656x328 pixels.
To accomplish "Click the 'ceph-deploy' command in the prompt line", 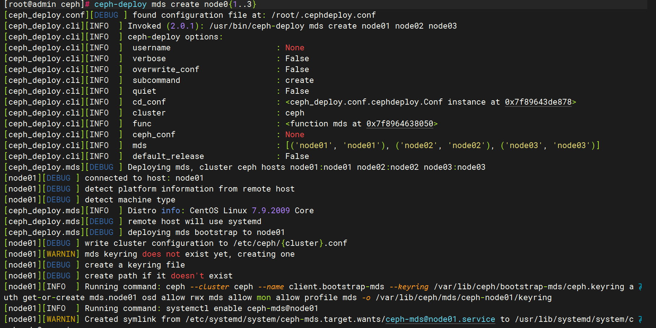I will (121, 4).
